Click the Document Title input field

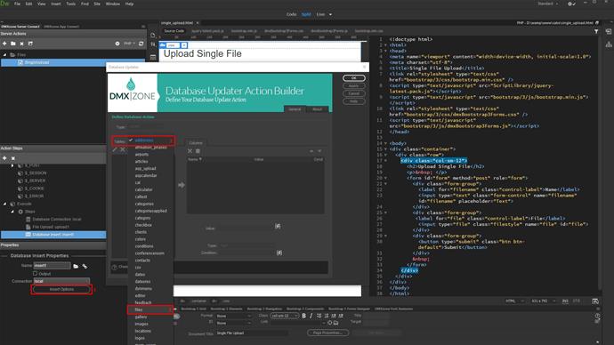tap(252, 333)
